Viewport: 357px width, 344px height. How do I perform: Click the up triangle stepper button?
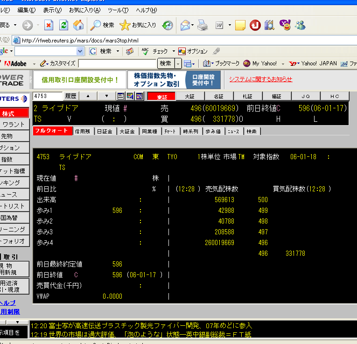pos(88,96)
